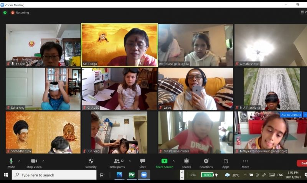Expand share options arrow beside Share Screen
This screenshot has height=183, width=307.
(173, 161)
